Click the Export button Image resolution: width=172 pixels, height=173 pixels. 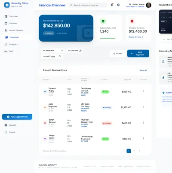(x=118, y=53)
